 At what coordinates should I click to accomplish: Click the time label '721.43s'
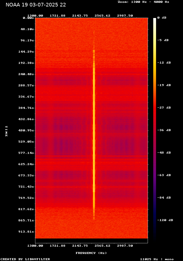[26, 186]
